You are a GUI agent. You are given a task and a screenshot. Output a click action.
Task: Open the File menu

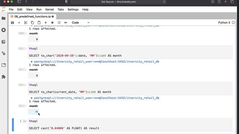[11, 9]
